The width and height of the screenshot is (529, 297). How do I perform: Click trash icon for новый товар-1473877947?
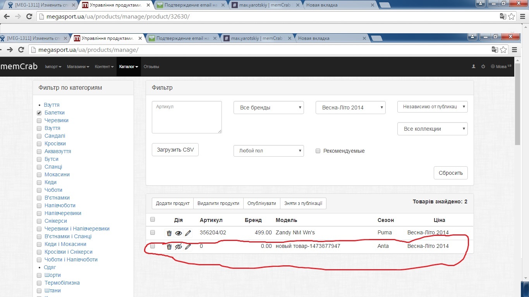(x=169, y=247)
